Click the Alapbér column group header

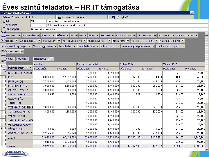(55, 64)
